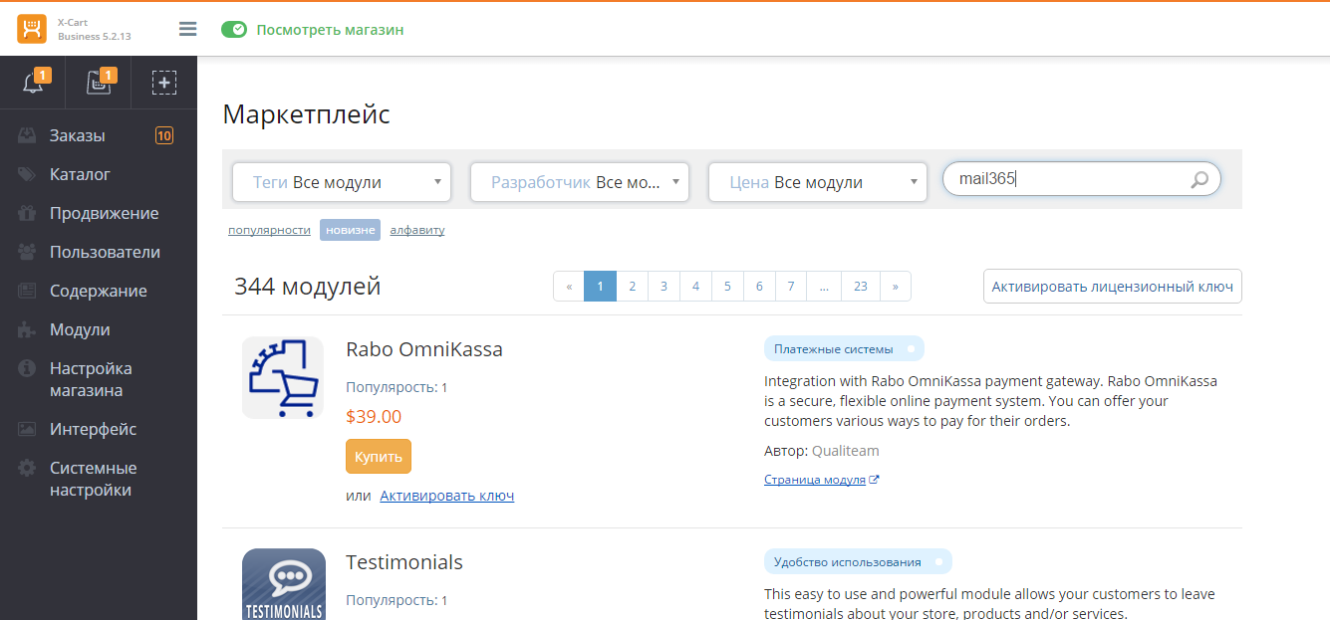This screenshot has height=620, width=1330.
Task: Go to page 6
Action: pyautogui.click(x=759, y=286)
